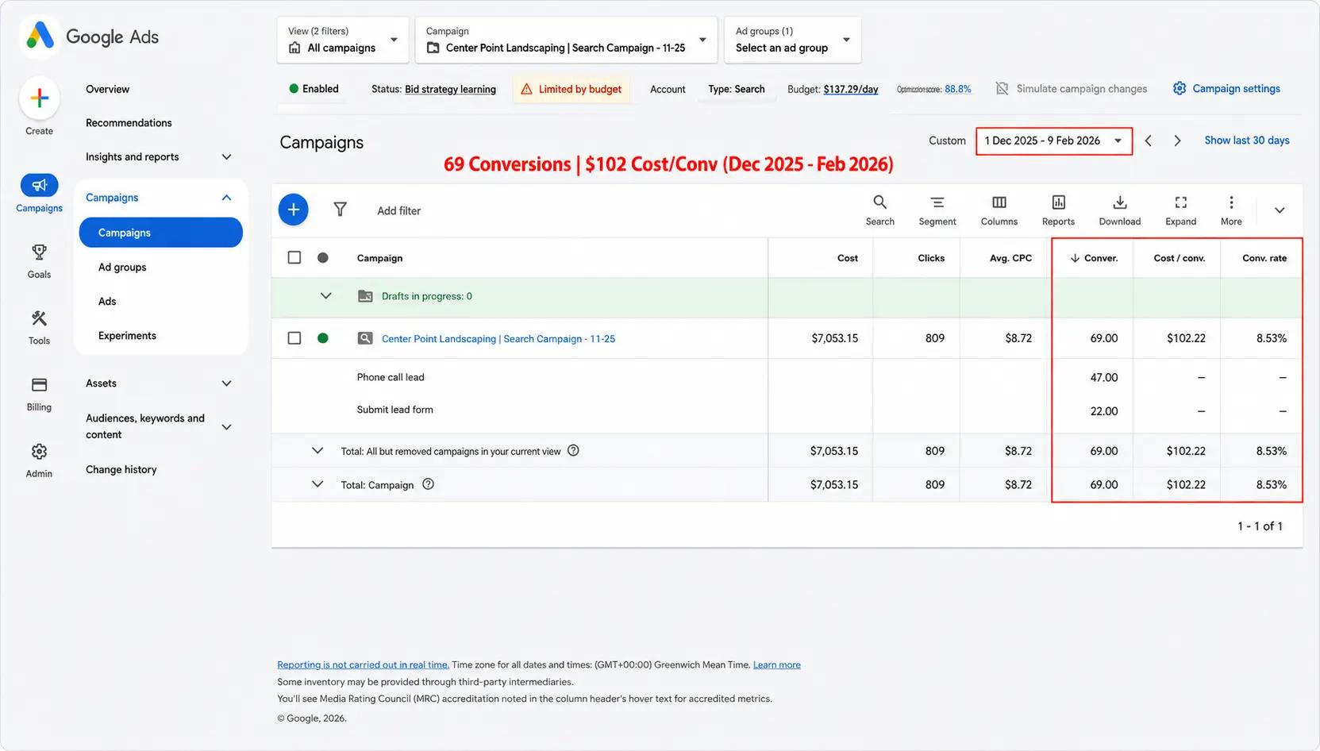Open Recommendations in the side menu
Viewport: 1320px width, 751px height.
(129, 123)
